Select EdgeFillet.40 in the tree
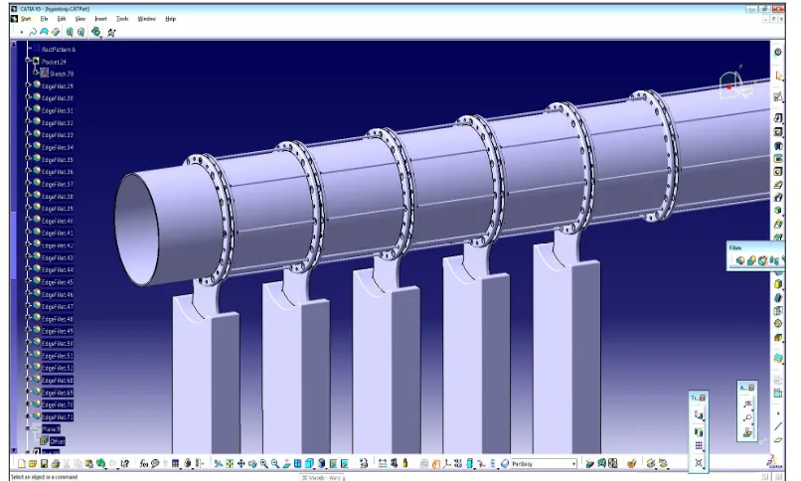This screenshot has width=801, height=481. [x=58, y=221]
